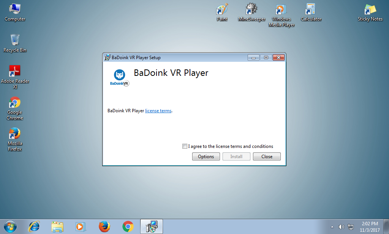The image size is (389, 234).
Task: Show hidden system tray icons
Action: 332,227
